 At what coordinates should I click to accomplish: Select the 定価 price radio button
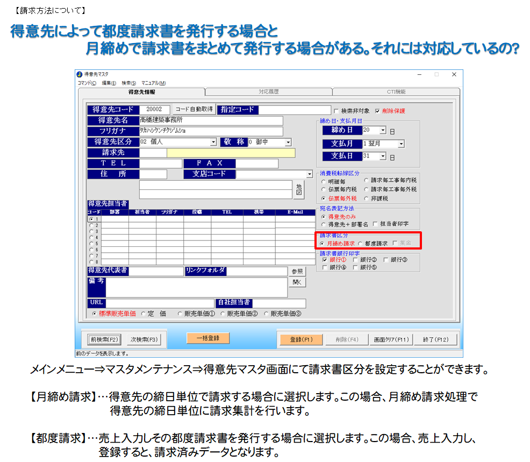(144, 314)
